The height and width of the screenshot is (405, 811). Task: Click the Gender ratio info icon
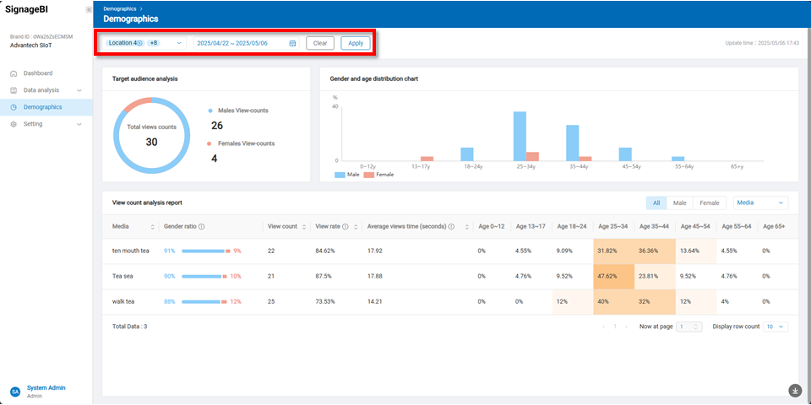[201, 227]
